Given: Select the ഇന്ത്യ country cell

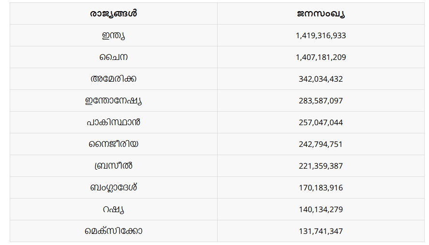Looking at the screenshot, I should coord(114,35).
